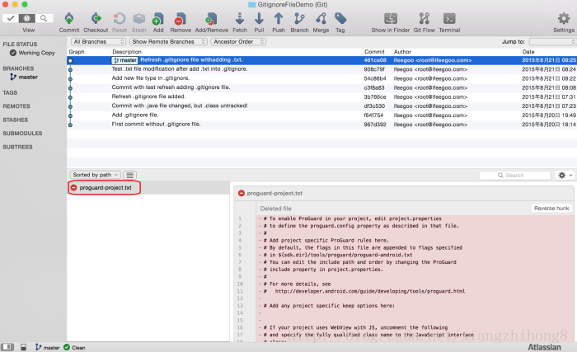Switch to log history view button
The width and height of the screenshot is (577, 352).
pos(27,18)
